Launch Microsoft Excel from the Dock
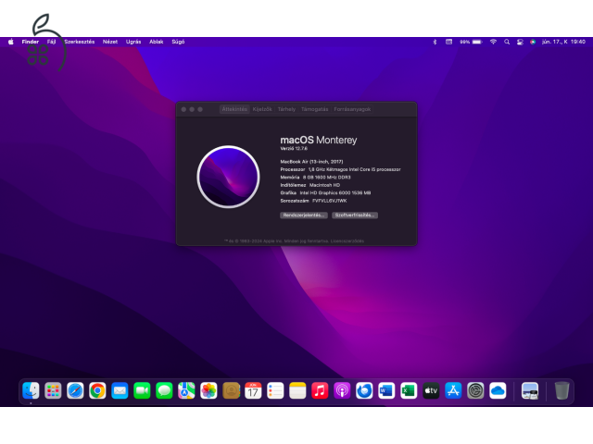Viewport: 593px width, 444px height. point(409,390)
